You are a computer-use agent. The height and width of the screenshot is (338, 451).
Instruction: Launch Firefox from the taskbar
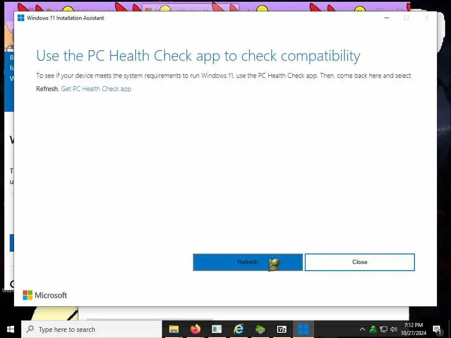point(195,329)
